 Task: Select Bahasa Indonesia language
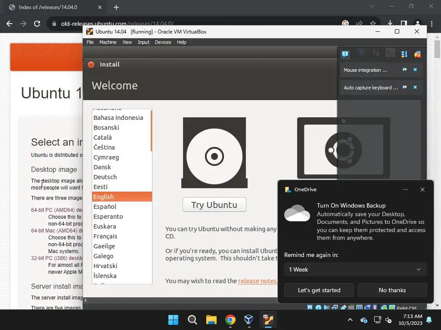point(122,118)
